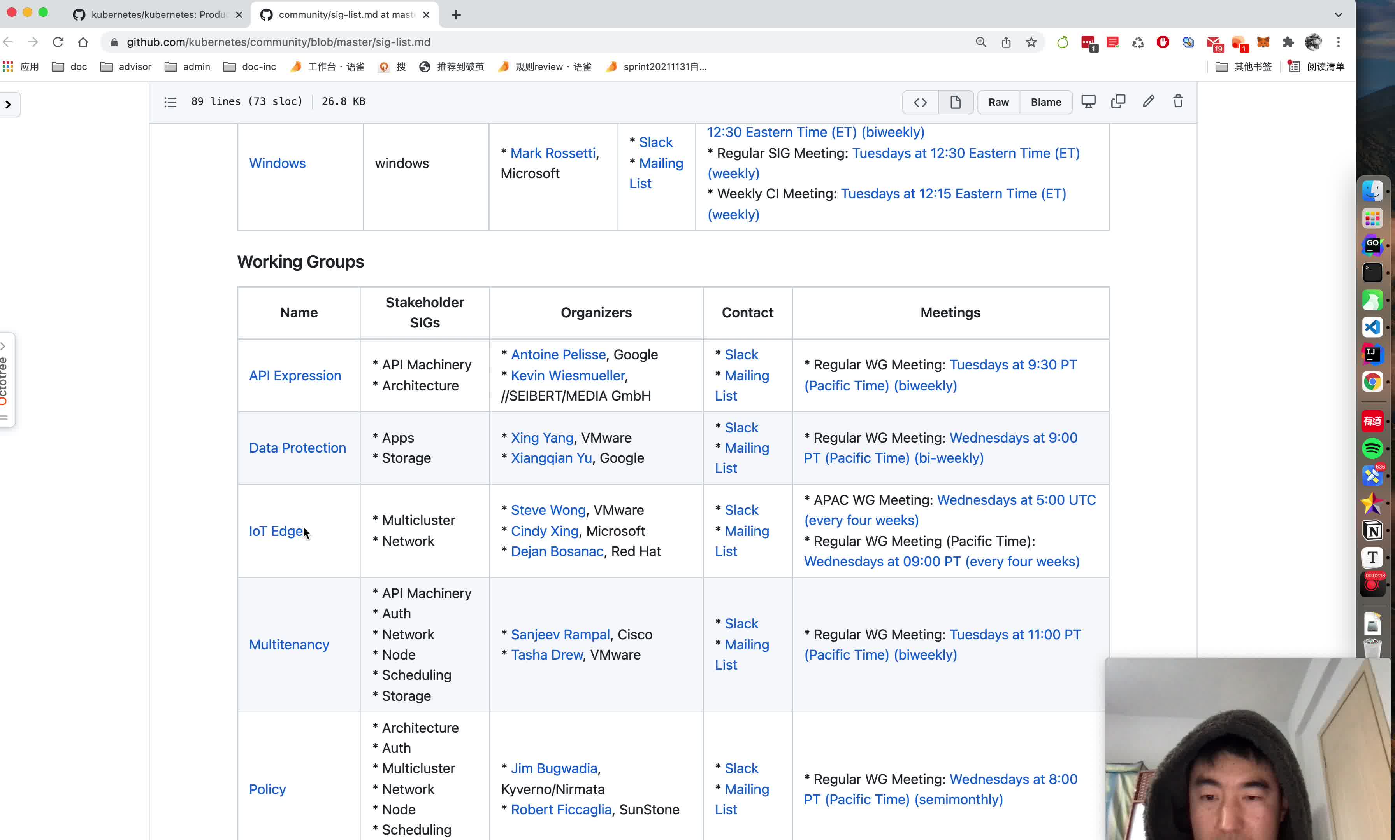This screenshot has width=1395, height=840.
Task: Copy raw file contents icon
Action: tap(1117, 102)
